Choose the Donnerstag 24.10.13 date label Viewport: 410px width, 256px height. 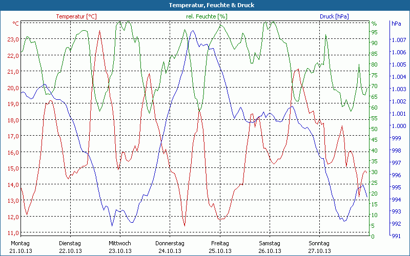click(170, 247)
